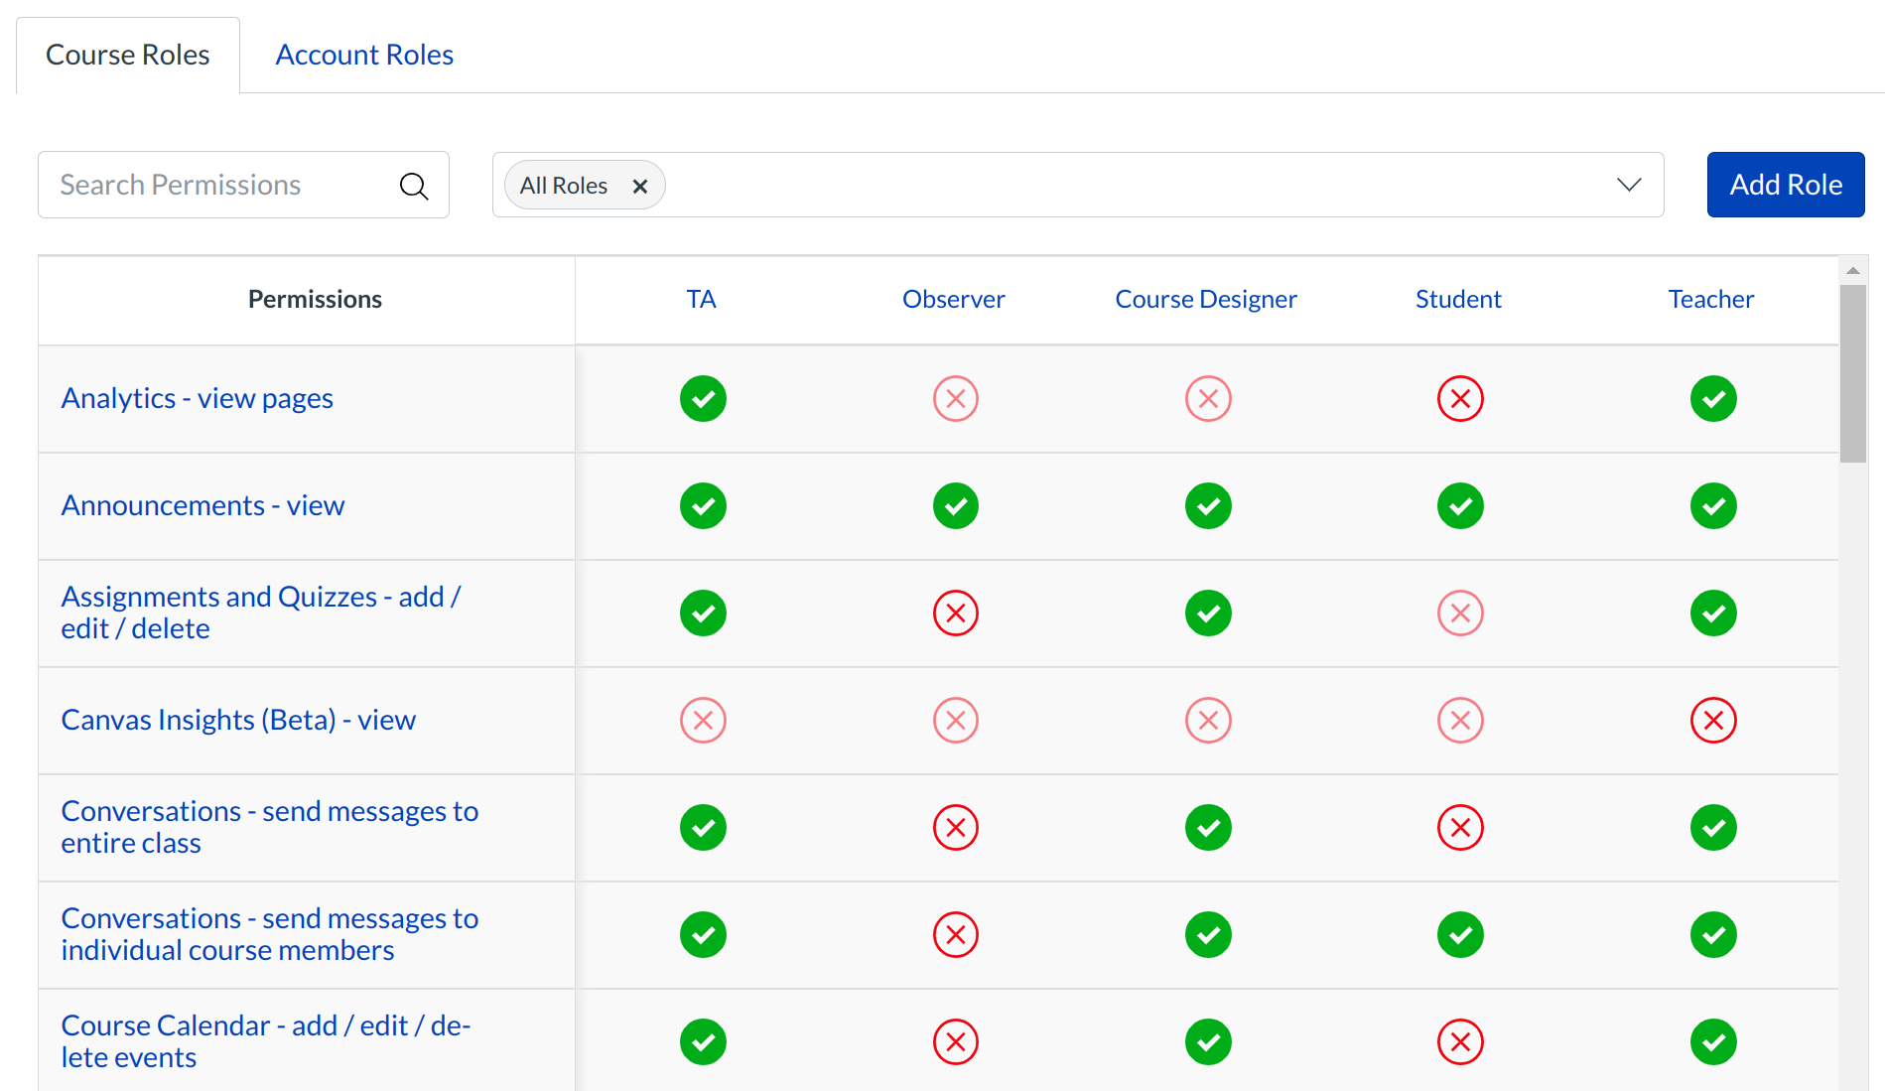Toggle Observer access to Course Calendar events
The width and height of the screenshot is (1885, 1091).
(955, 1041)
